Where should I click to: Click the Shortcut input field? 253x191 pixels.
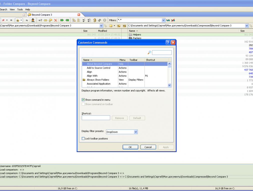[96, 118]
